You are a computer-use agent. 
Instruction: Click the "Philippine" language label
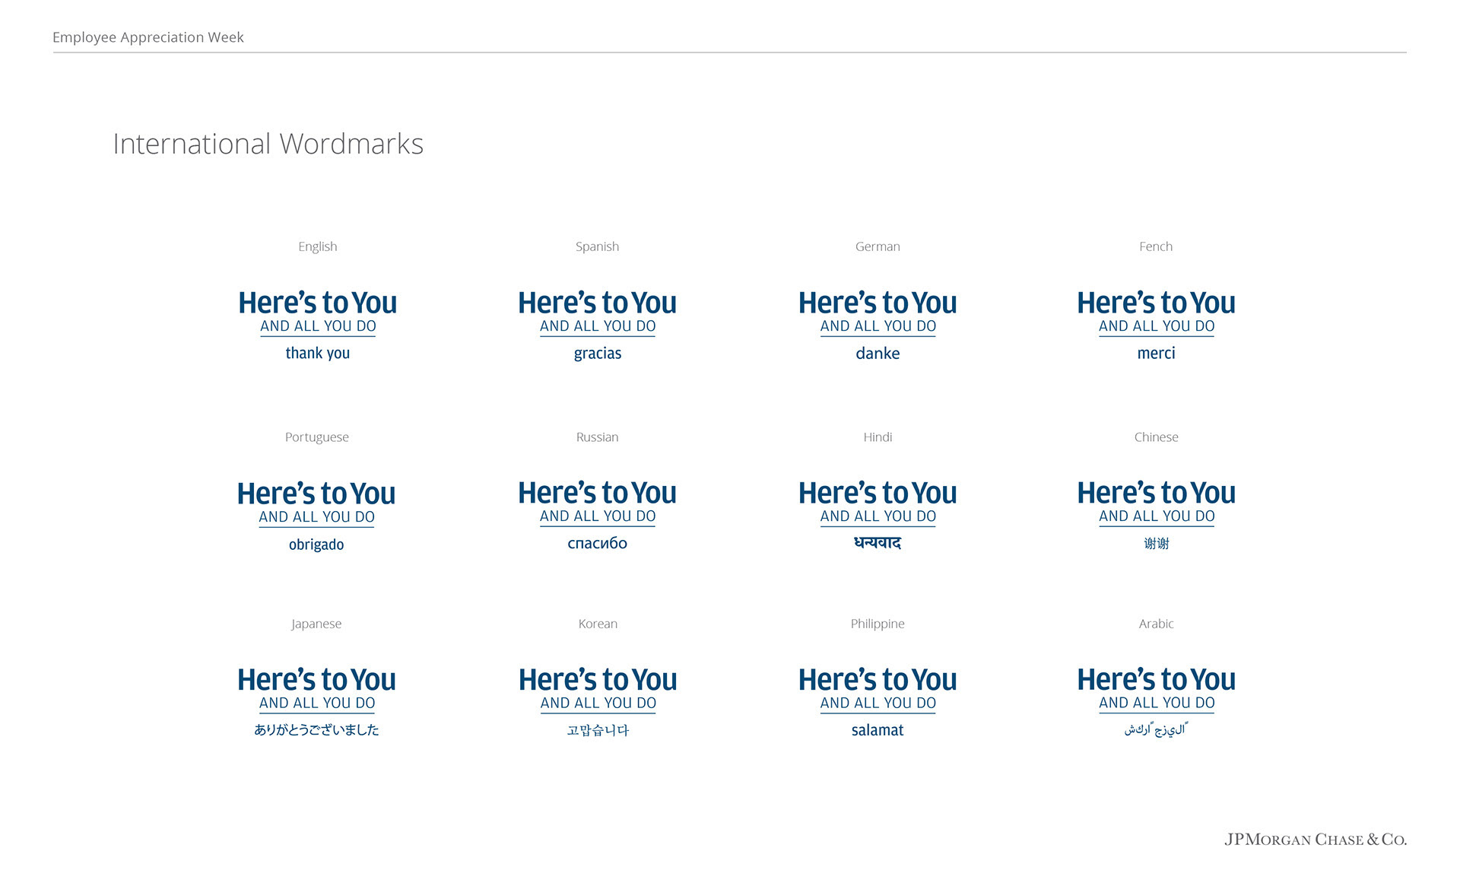pos(878,624)
